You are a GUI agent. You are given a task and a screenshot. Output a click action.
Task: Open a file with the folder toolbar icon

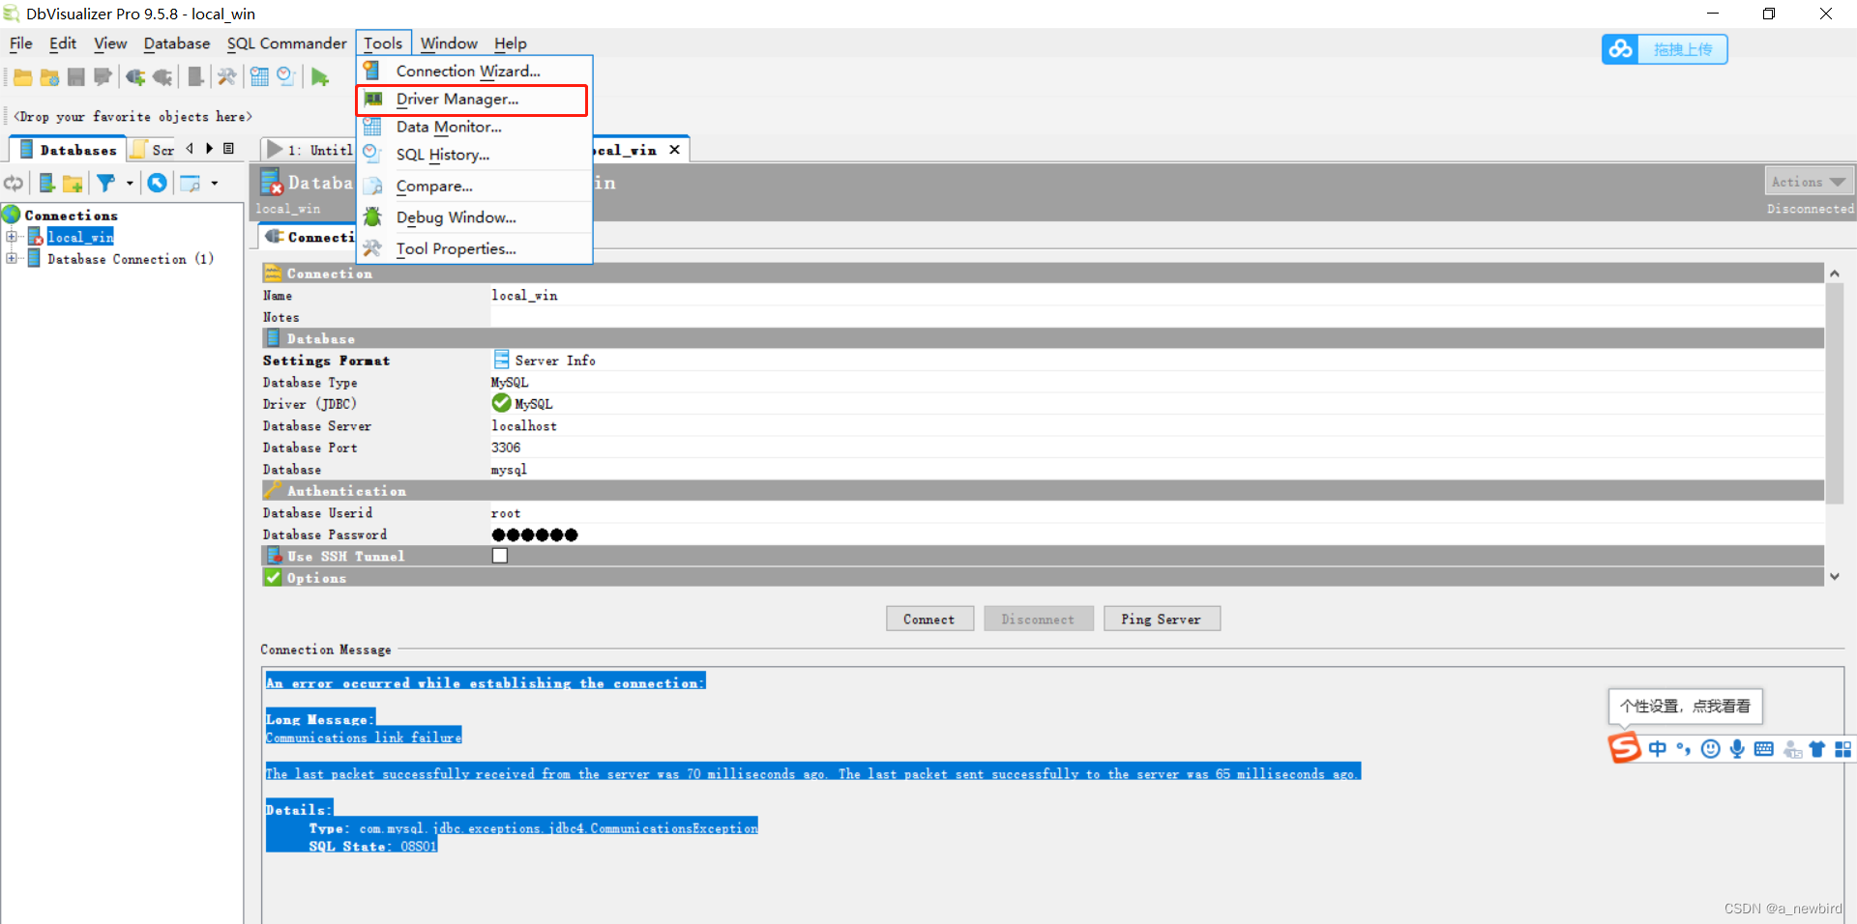coord(23,76)
